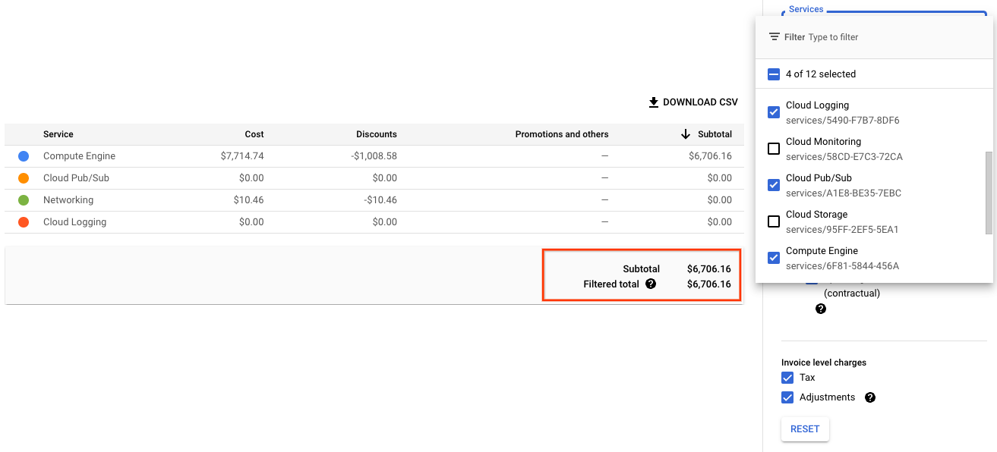The image size is (997, 452).
Task: Click the Networking row name in table
Action: pos(68,200)
